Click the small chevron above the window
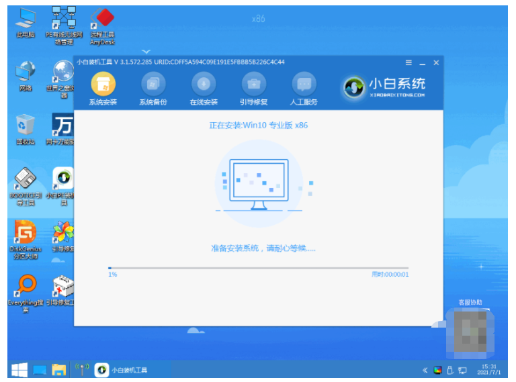Viewport: 516px width, 382px height. (x=146, y=52)
